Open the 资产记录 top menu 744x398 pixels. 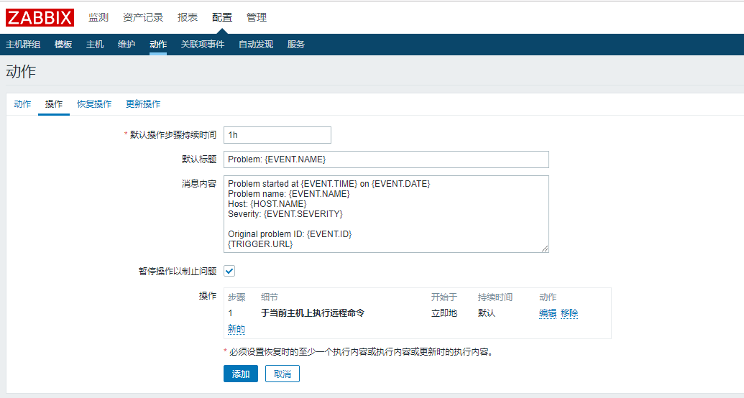point(143,17)
